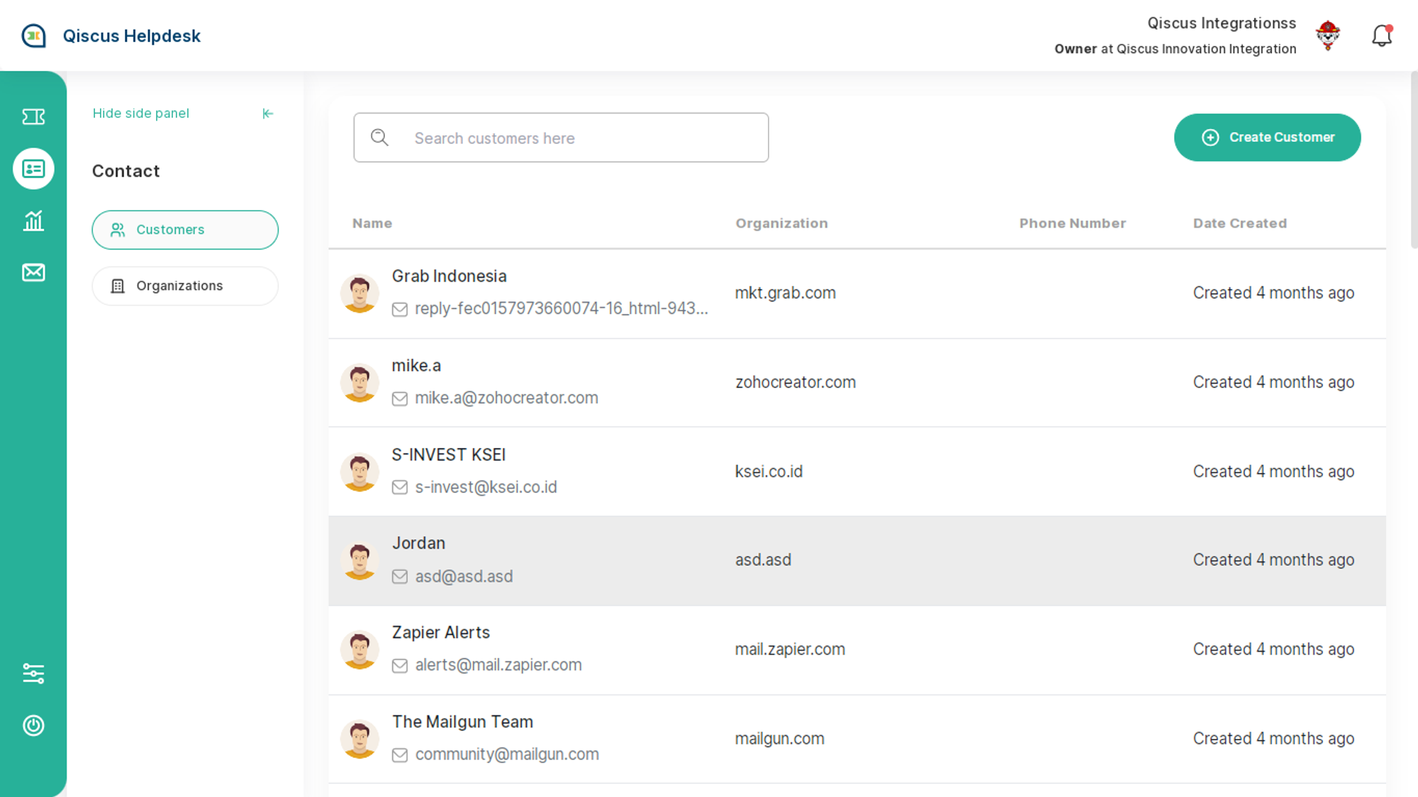Click mike.a's avatar

click(x=359, y=383)
